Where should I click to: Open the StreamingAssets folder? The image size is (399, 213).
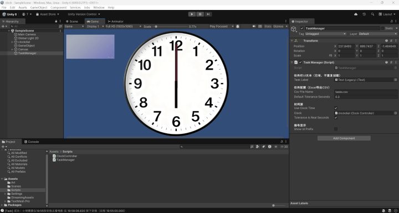point(21,198)
